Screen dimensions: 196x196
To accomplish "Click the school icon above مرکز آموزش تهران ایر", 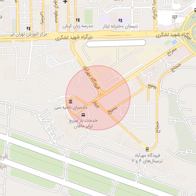I will pyautogui.click(x=28, y=28).
